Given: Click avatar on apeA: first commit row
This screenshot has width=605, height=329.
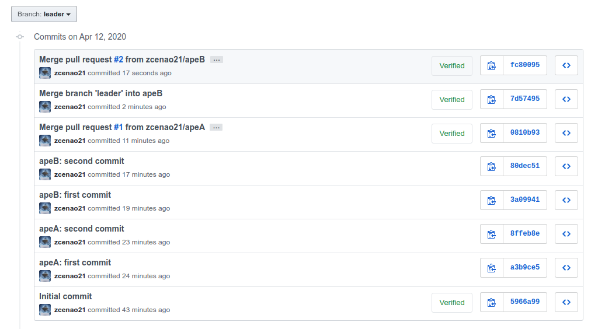Looking at the screenshot, I should click(45, 276).
